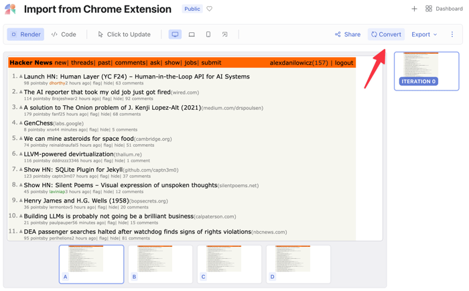Viewport: 469px width, 291px height.
Task: Click the wired.com domain link
Action: click(x=185, y=93)
